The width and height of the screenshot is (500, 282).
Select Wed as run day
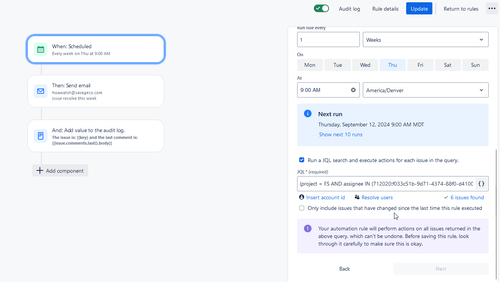tap(365, 65)
